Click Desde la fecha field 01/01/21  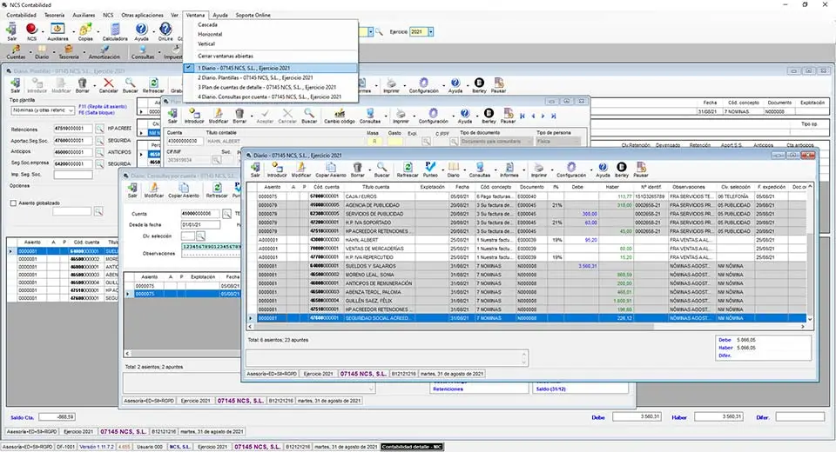(200, 224)
